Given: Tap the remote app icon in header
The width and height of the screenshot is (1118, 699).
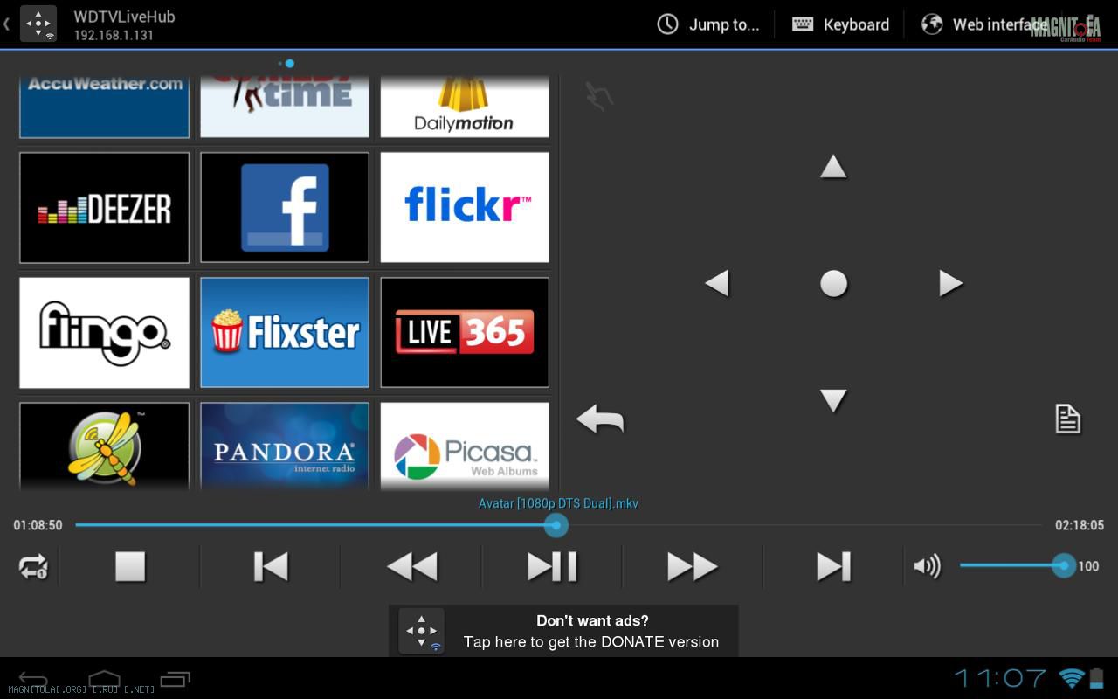Looking at the screenshot, I should [38, 24].
